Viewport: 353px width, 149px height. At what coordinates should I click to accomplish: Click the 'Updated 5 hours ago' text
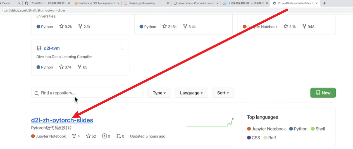pyautogui.click(x=148, y=136)
